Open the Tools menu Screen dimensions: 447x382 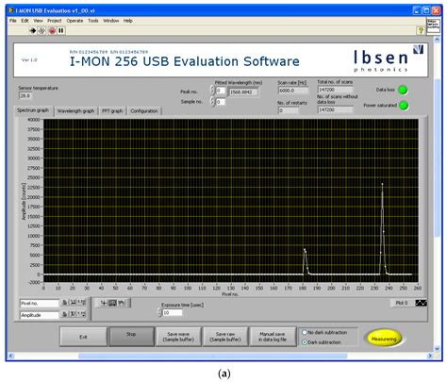pyautogui.click(x=93, y=21)
